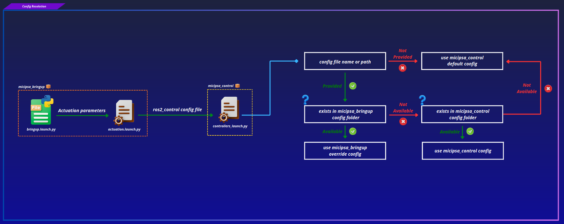Click the actuation.launch.py gear document icon

[x=124, y=112]
